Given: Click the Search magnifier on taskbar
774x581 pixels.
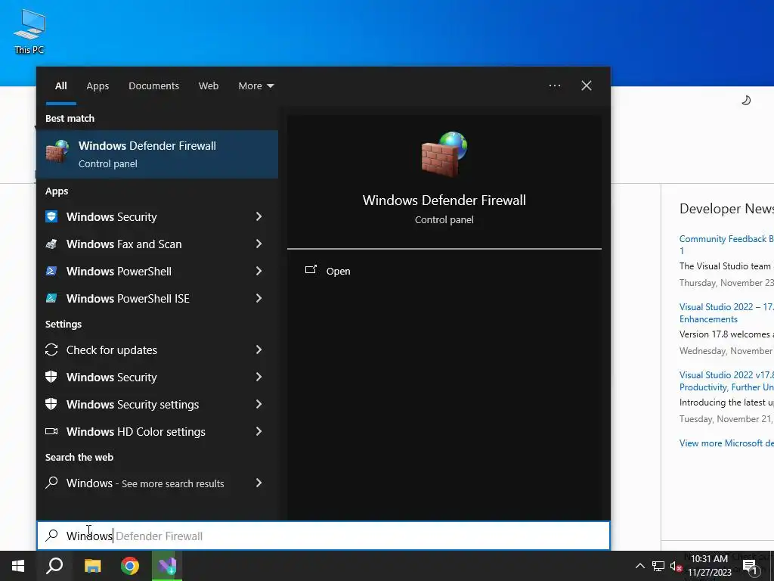Looking at the screenshot, I should click(x=54, y=566).
